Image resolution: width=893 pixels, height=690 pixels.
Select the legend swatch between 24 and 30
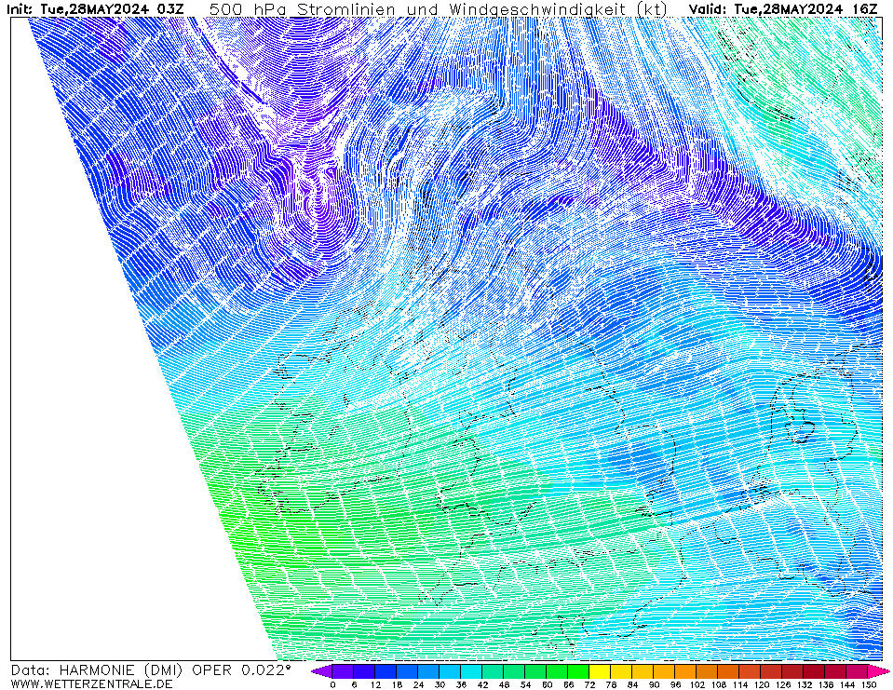[x=428, y=671]
